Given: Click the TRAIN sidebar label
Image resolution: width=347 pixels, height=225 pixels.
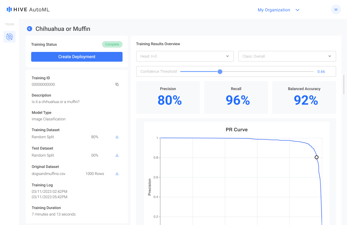Looking at the screenshot, I should coord(9,24).
